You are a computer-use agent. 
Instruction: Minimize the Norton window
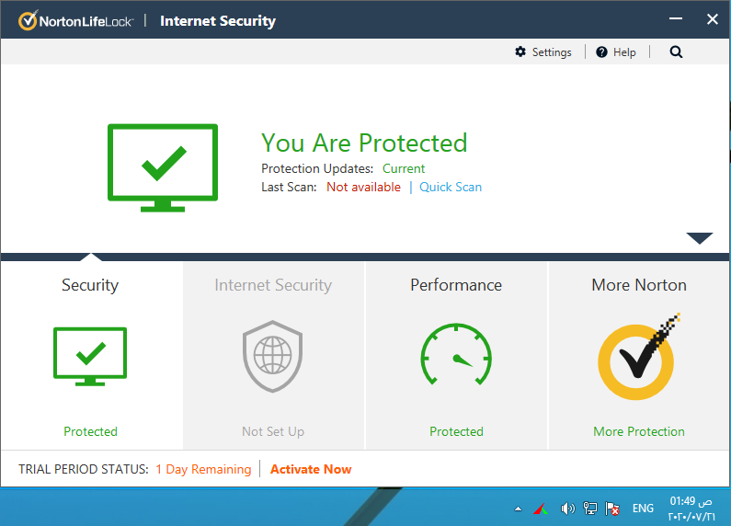pos(676,18)
